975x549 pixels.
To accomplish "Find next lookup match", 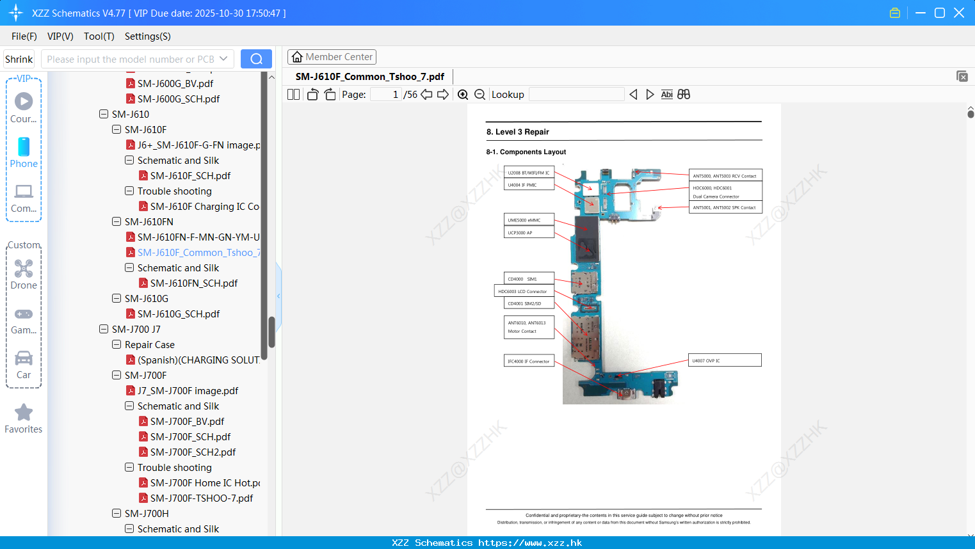I will pyautogui.click(x=650, y=94).
